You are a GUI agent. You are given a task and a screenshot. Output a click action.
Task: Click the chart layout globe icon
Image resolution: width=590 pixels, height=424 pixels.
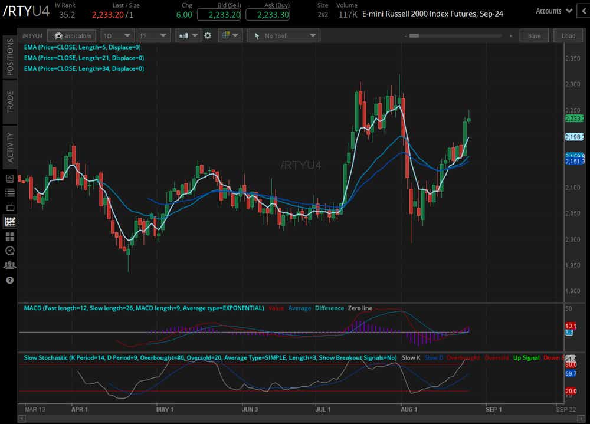point(226,35)
